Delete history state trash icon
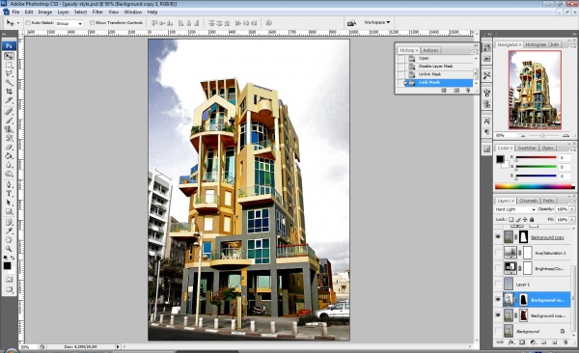579x353 pixels. point(468,90)
